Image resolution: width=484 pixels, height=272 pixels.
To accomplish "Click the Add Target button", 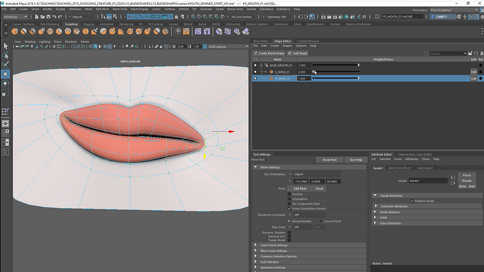I will pyautogui.click(x=298, y=53).
